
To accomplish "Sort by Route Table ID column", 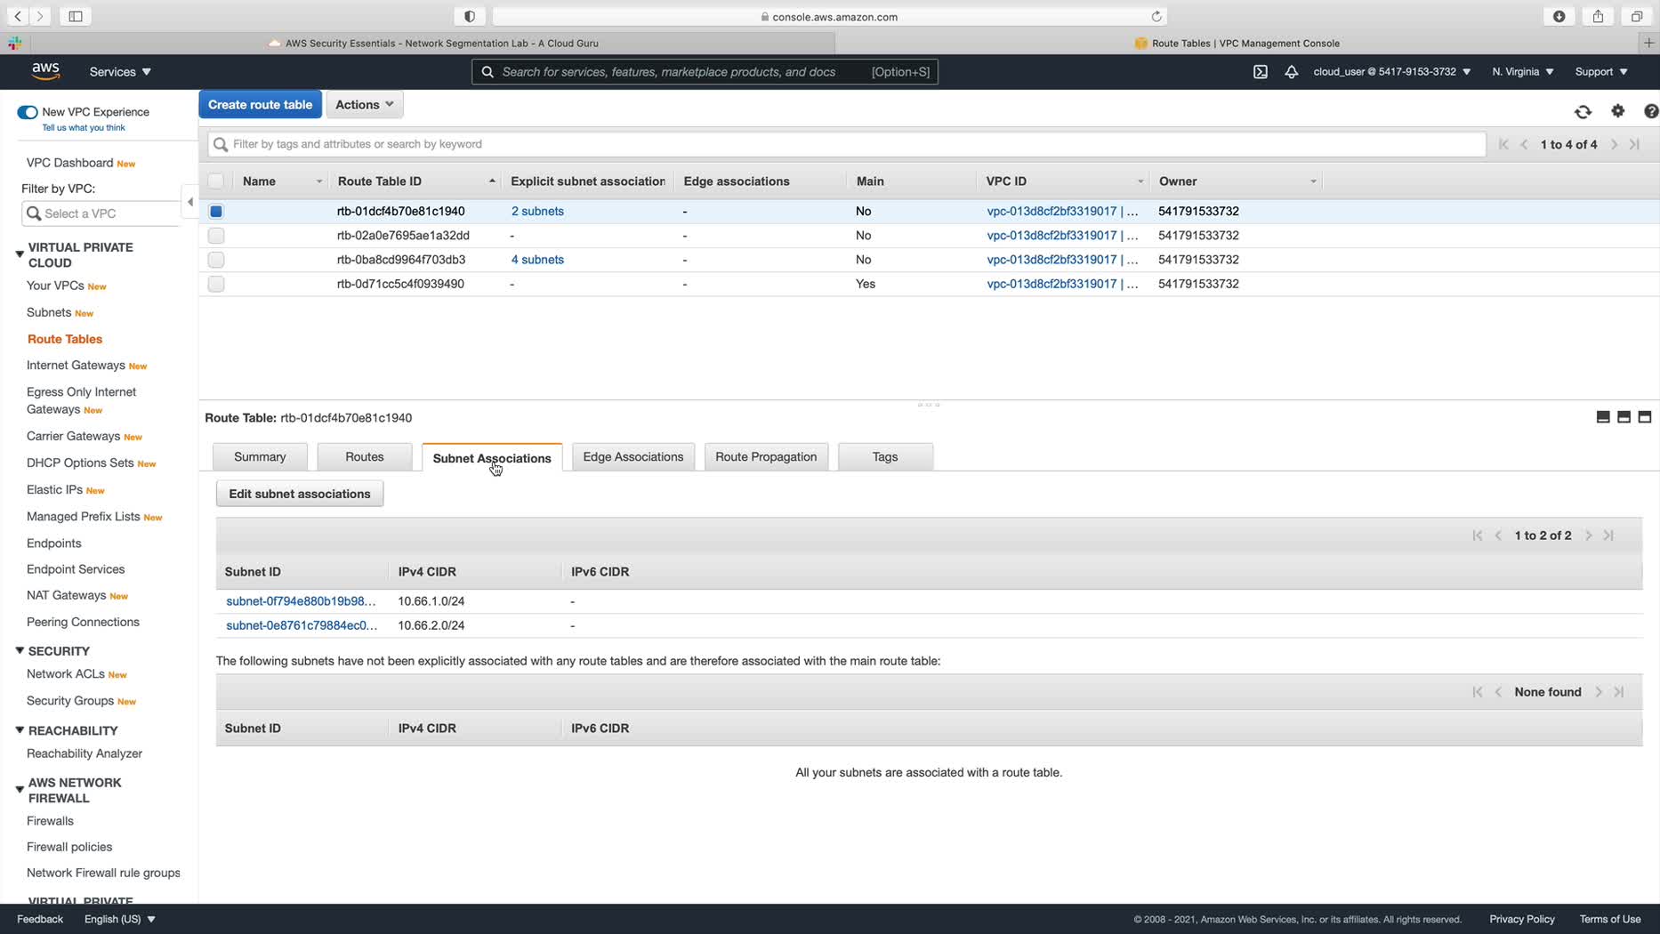I will 414,181.
